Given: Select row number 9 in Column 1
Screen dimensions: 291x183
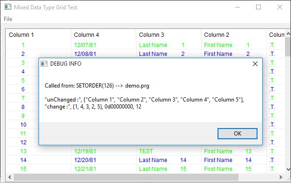Looking at the screenshot, I should pos(23,115).
